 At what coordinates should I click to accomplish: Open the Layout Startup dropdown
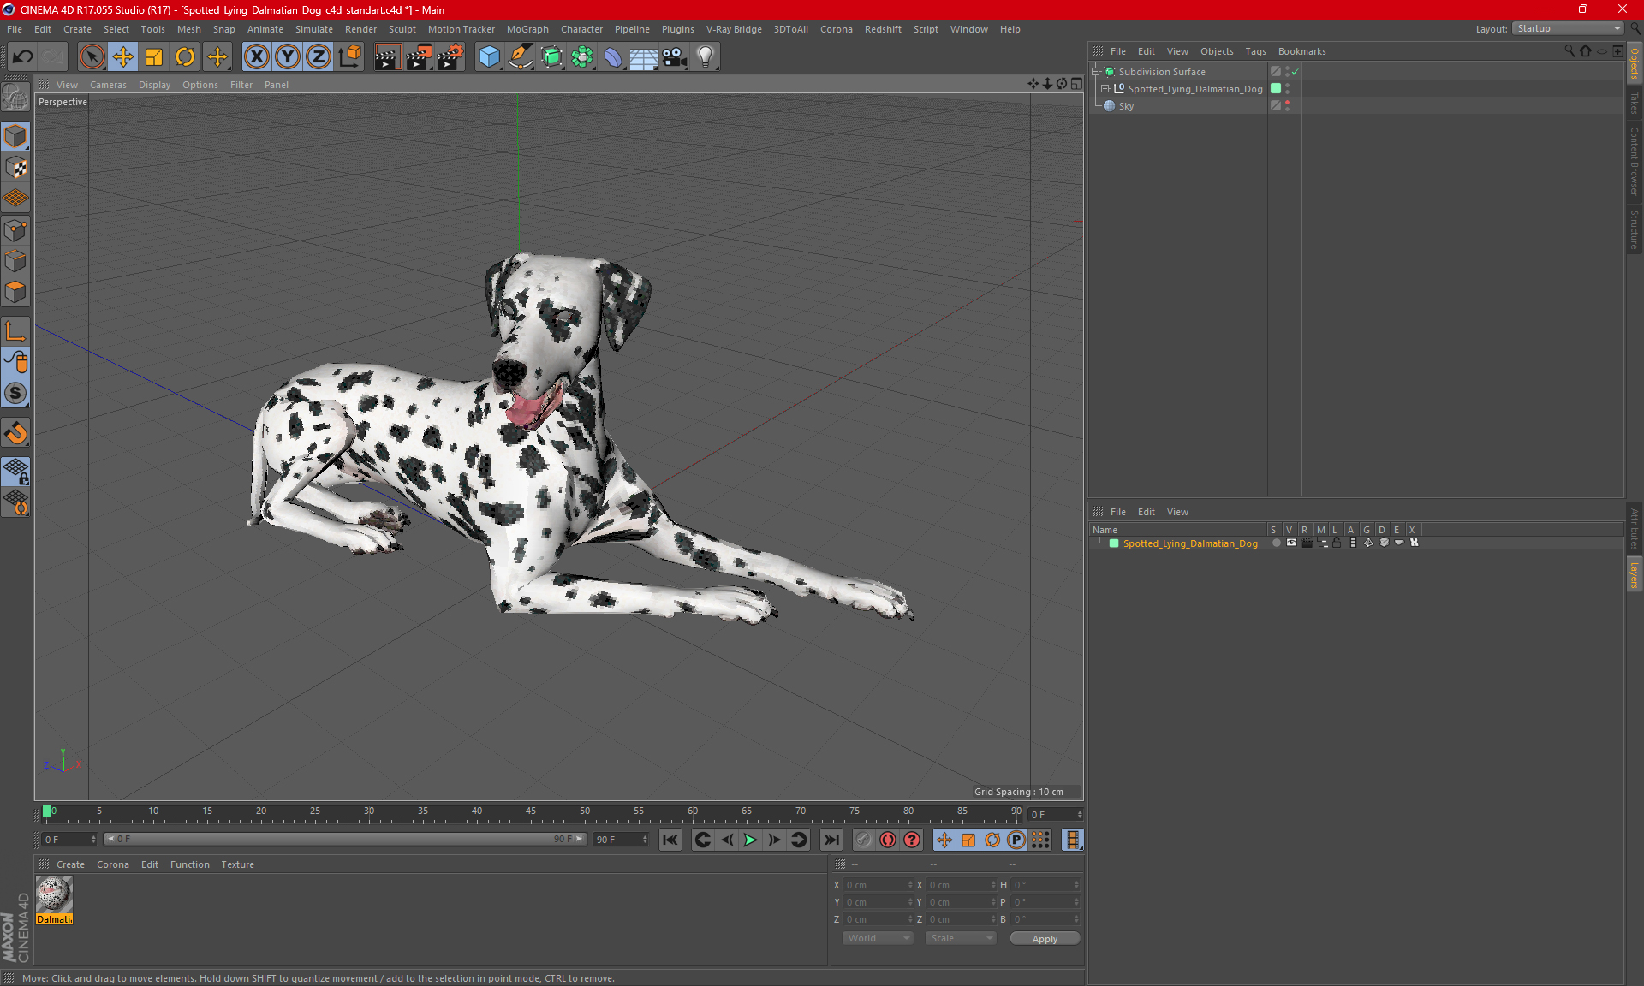coord(1568,28)
